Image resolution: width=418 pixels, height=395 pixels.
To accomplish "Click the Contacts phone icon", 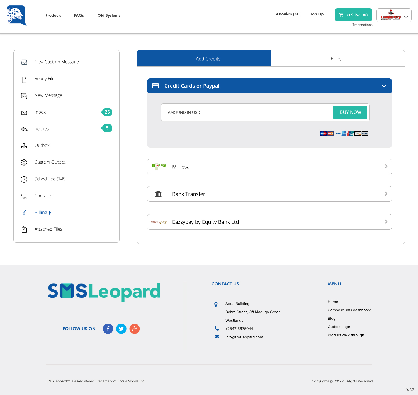I will click(x=24, y=196).
